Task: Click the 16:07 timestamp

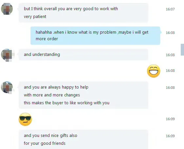Action: tap(170, 9)
